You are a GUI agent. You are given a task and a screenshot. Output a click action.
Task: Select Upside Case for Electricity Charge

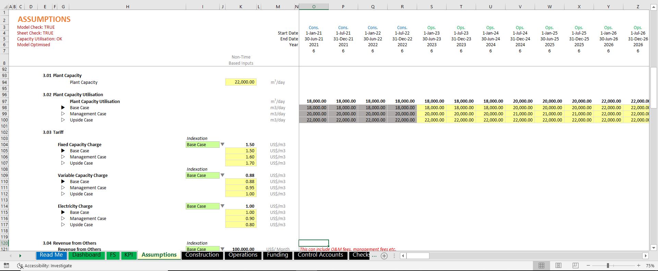tap(63, 224)
